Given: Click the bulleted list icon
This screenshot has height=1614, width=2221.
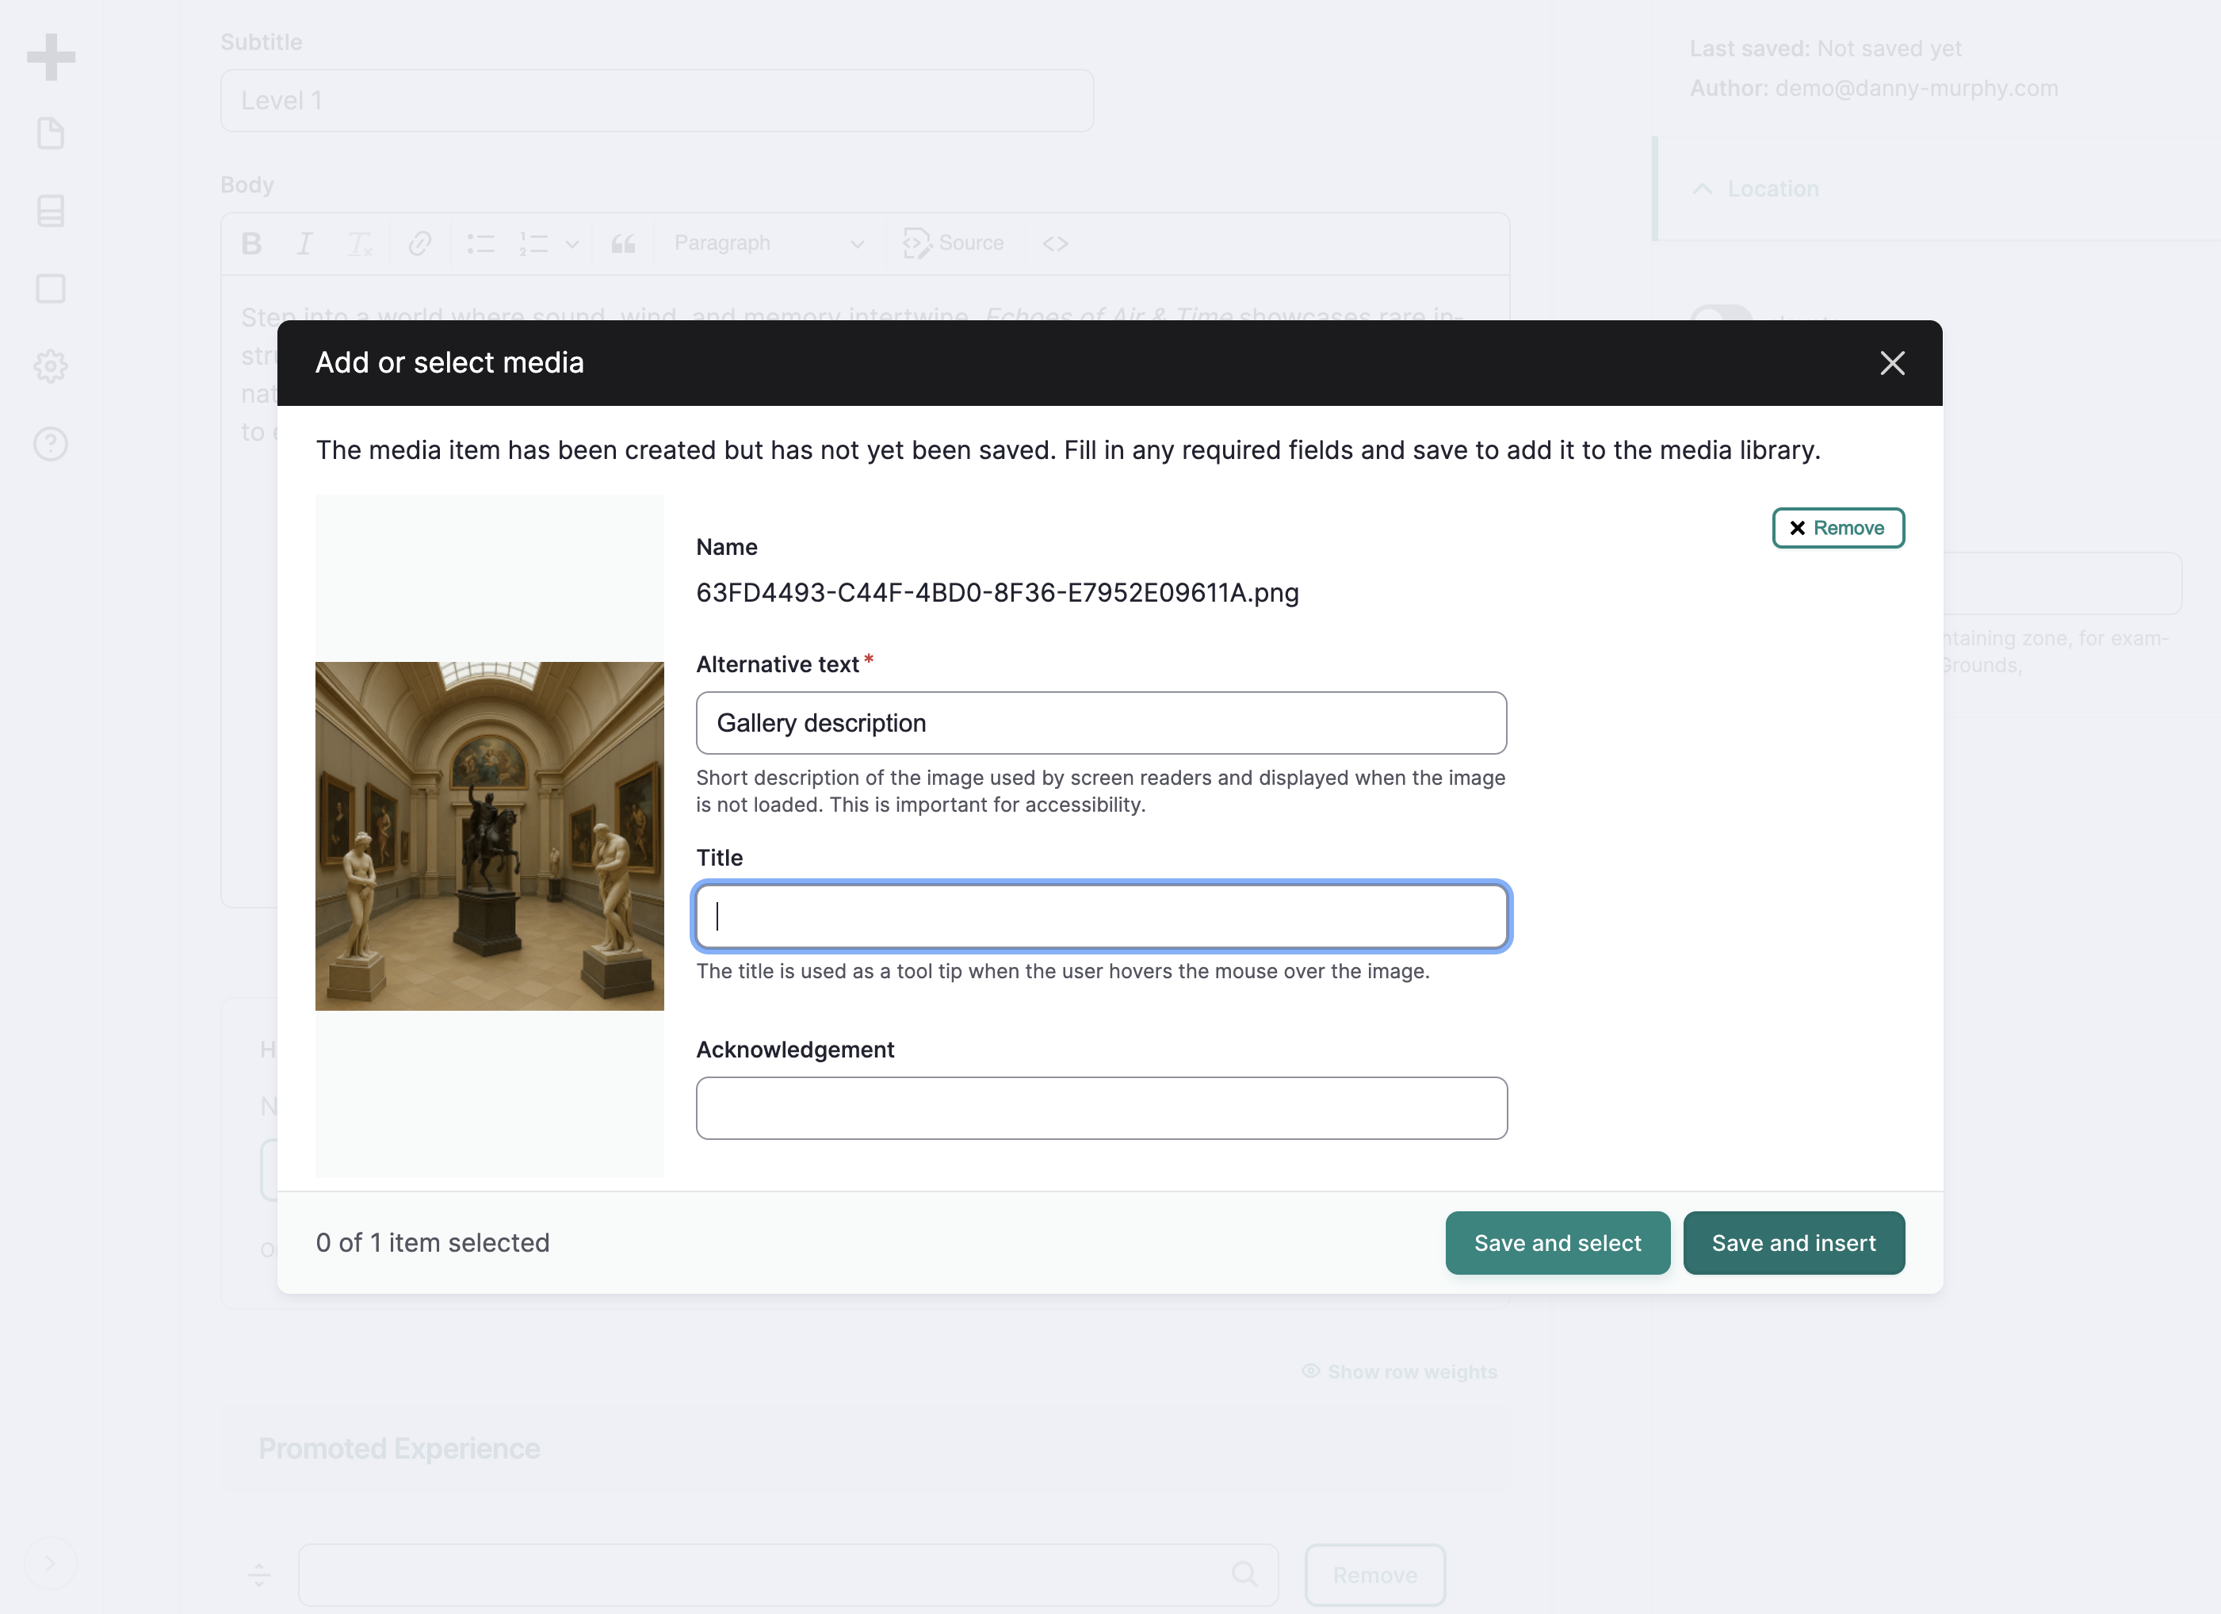Looking at the screenshot, I should pos(481,243).
